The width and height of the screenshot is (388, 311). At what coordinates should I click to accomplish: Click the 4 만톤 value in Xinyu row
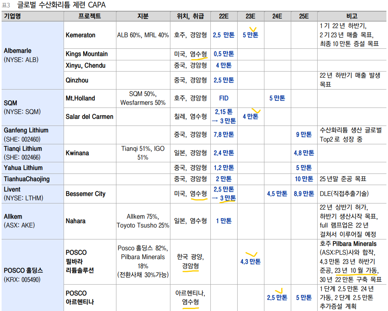pos(224,66)
